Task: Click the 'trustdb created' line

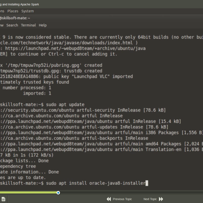Action: tap(51, 71)
